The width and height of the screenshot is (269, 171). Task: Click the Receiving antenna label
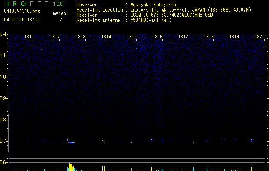[x=98, y=20]
